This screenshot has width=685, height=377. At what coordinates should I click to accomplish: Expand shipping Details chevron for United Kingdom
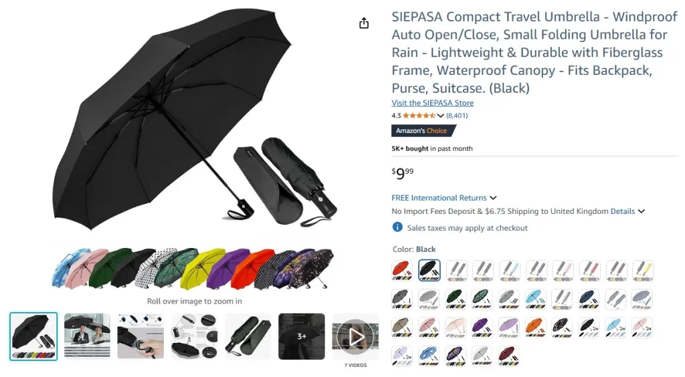[x=641, y=211]
